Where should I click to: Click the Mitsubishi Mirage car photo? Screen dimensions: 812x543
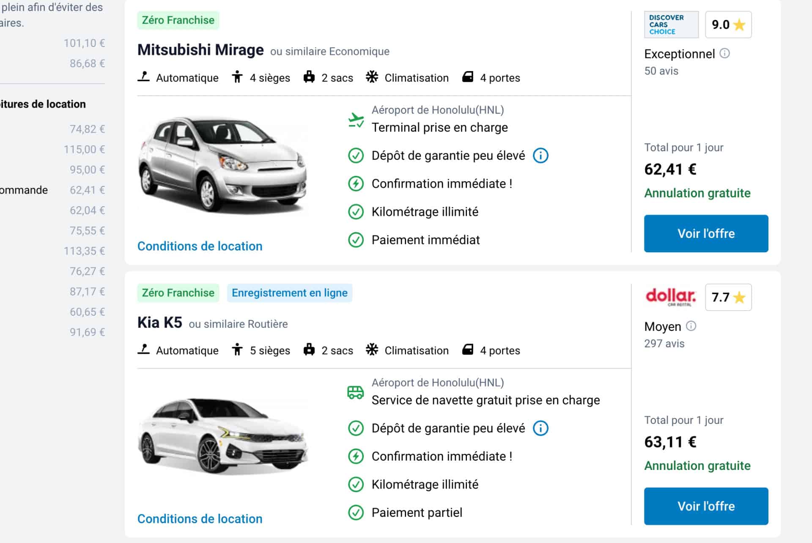coord(222,165)
